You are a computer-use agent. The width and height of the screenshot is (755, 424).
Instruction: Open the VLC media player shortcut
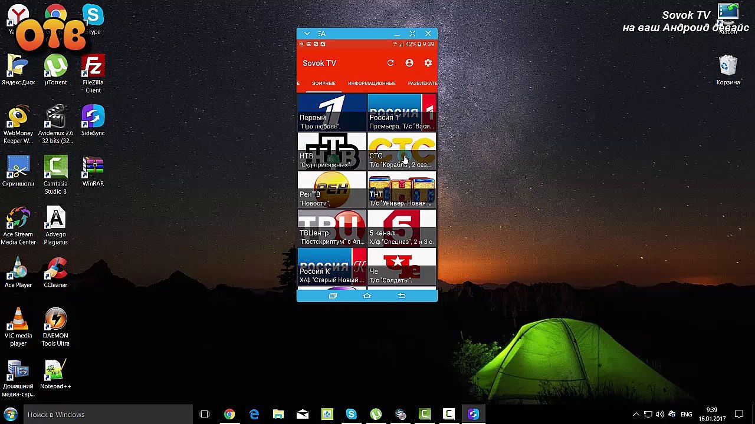(18, 327)
